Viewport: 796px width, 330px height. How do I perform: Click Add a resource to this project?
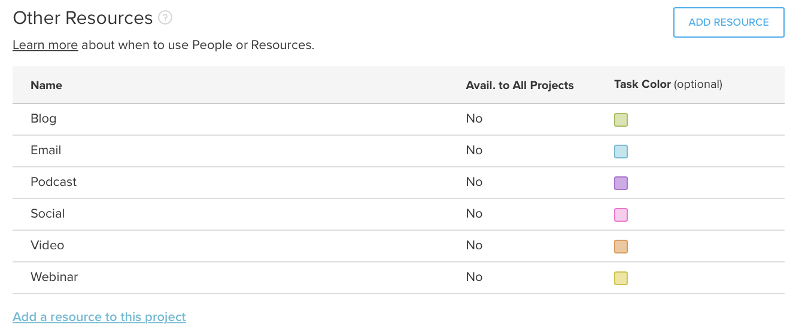(x=99, y=317)
